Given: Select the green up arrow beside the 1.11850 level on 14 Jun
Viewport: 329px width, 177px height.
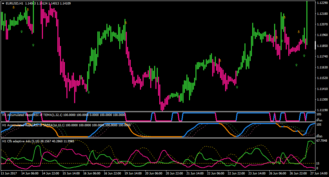Looking at the screenshot, I should tap(33, 45).
